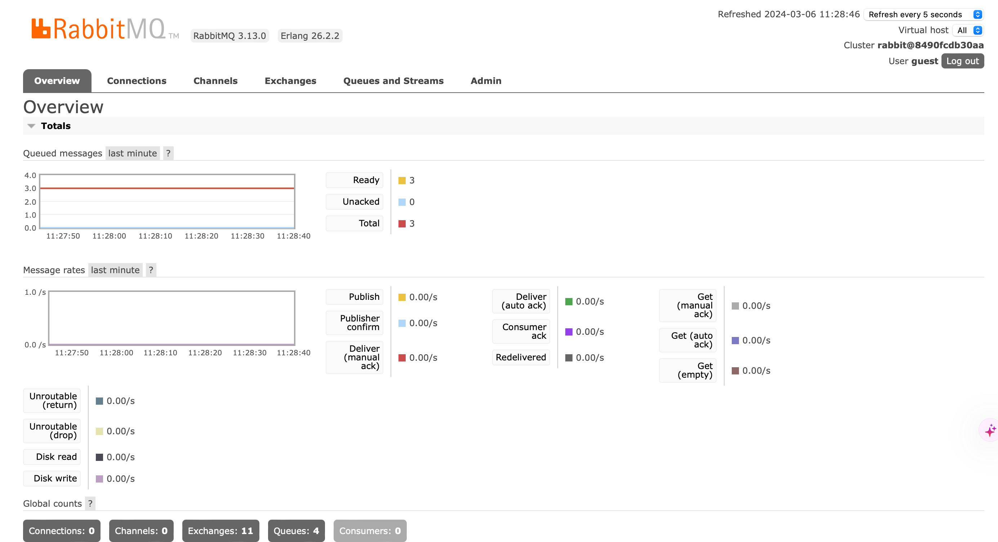Click the Admin menu item
This screenshot has height=542, width=998.
coord(486,81)
